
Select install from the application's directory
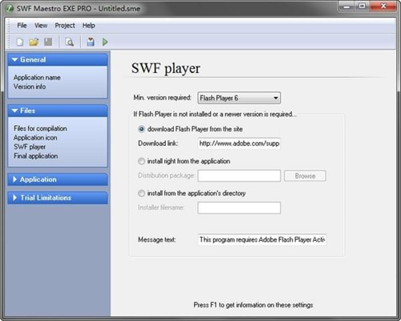(141, 193)
